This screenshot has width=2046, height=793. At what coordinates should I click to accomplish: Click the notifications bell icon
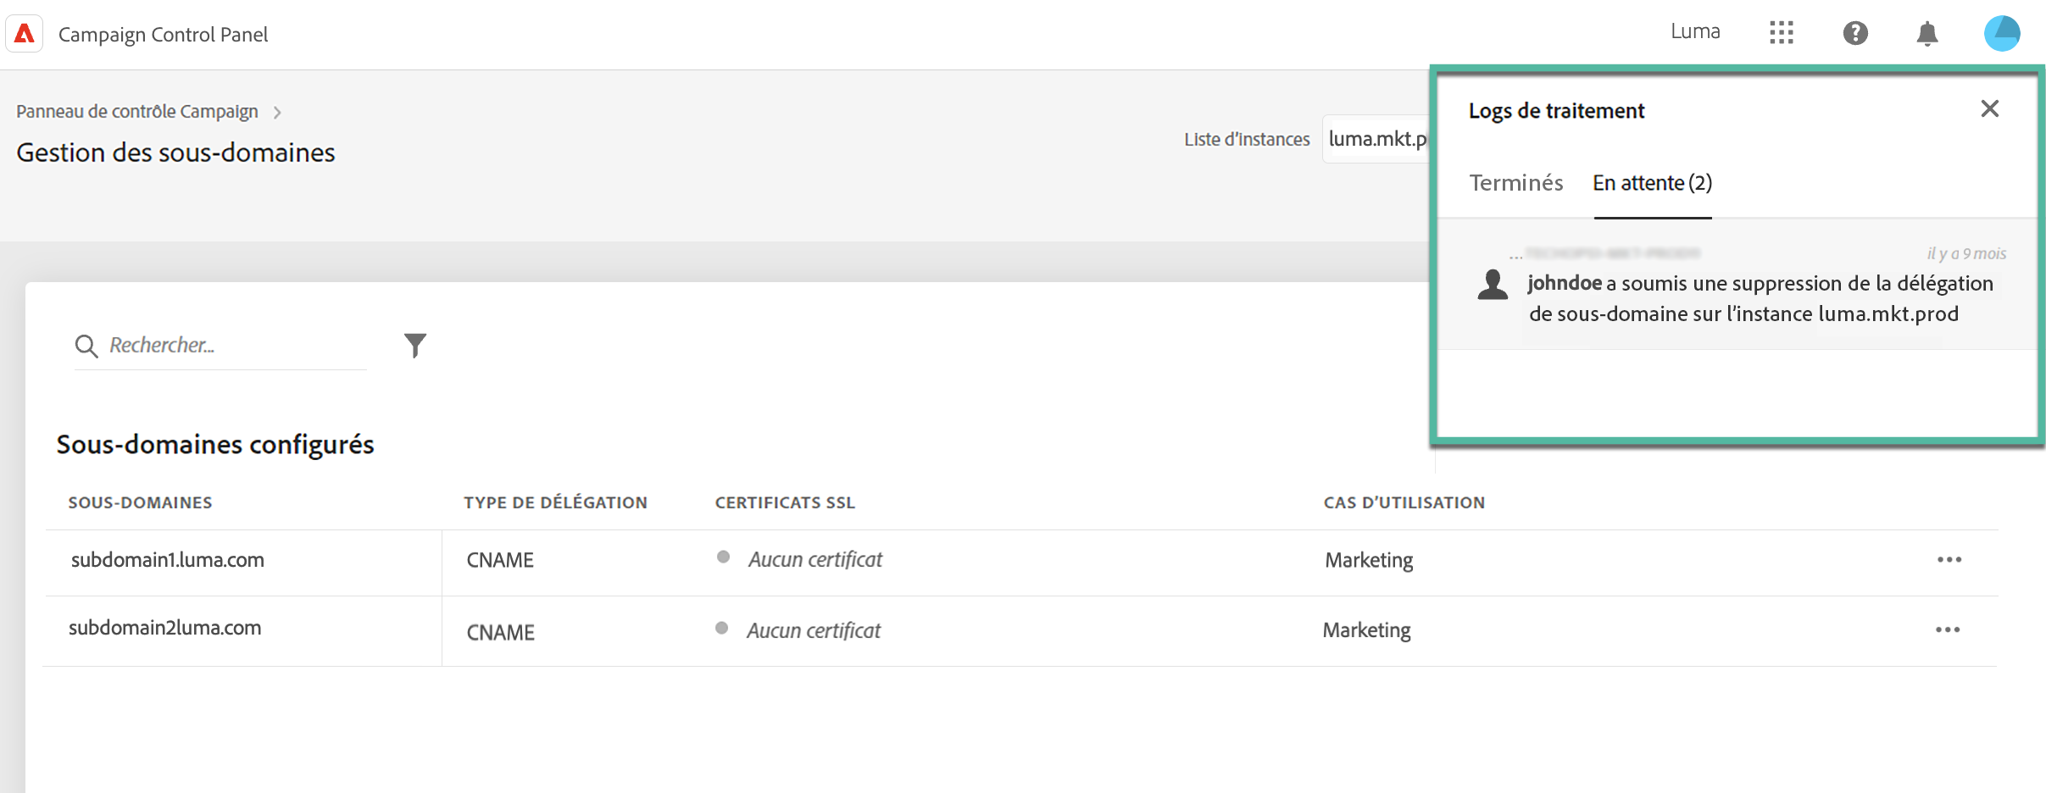click(1927, 34)
